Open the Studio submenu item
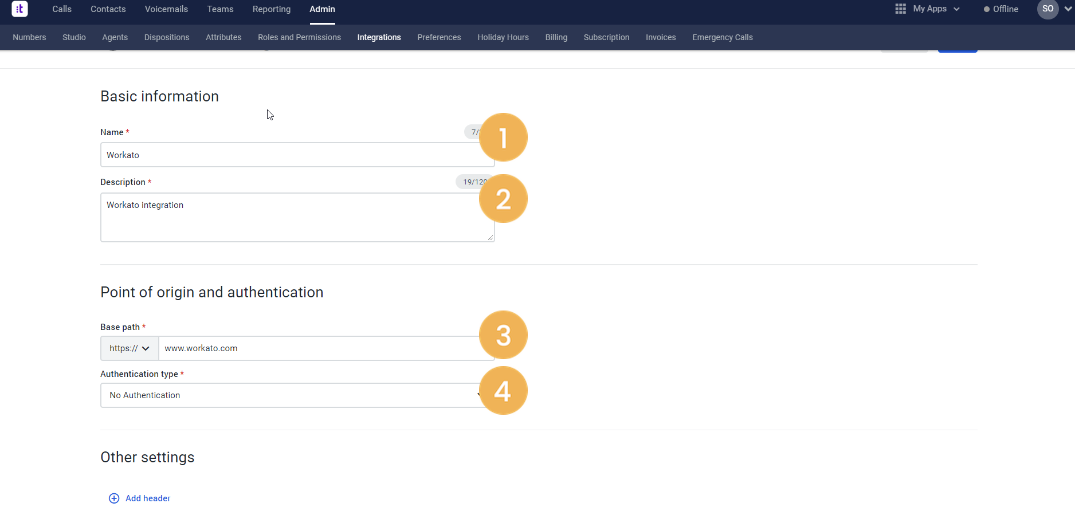The height and width of the screenshot is (507, 1075). (x=74, y=37)
